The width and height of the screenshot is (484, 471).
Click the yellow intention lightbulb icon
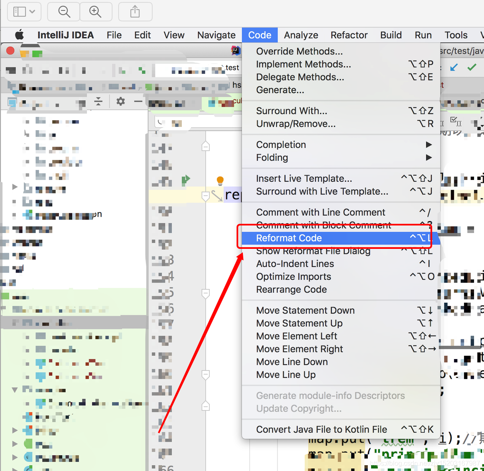pos(220,181)
